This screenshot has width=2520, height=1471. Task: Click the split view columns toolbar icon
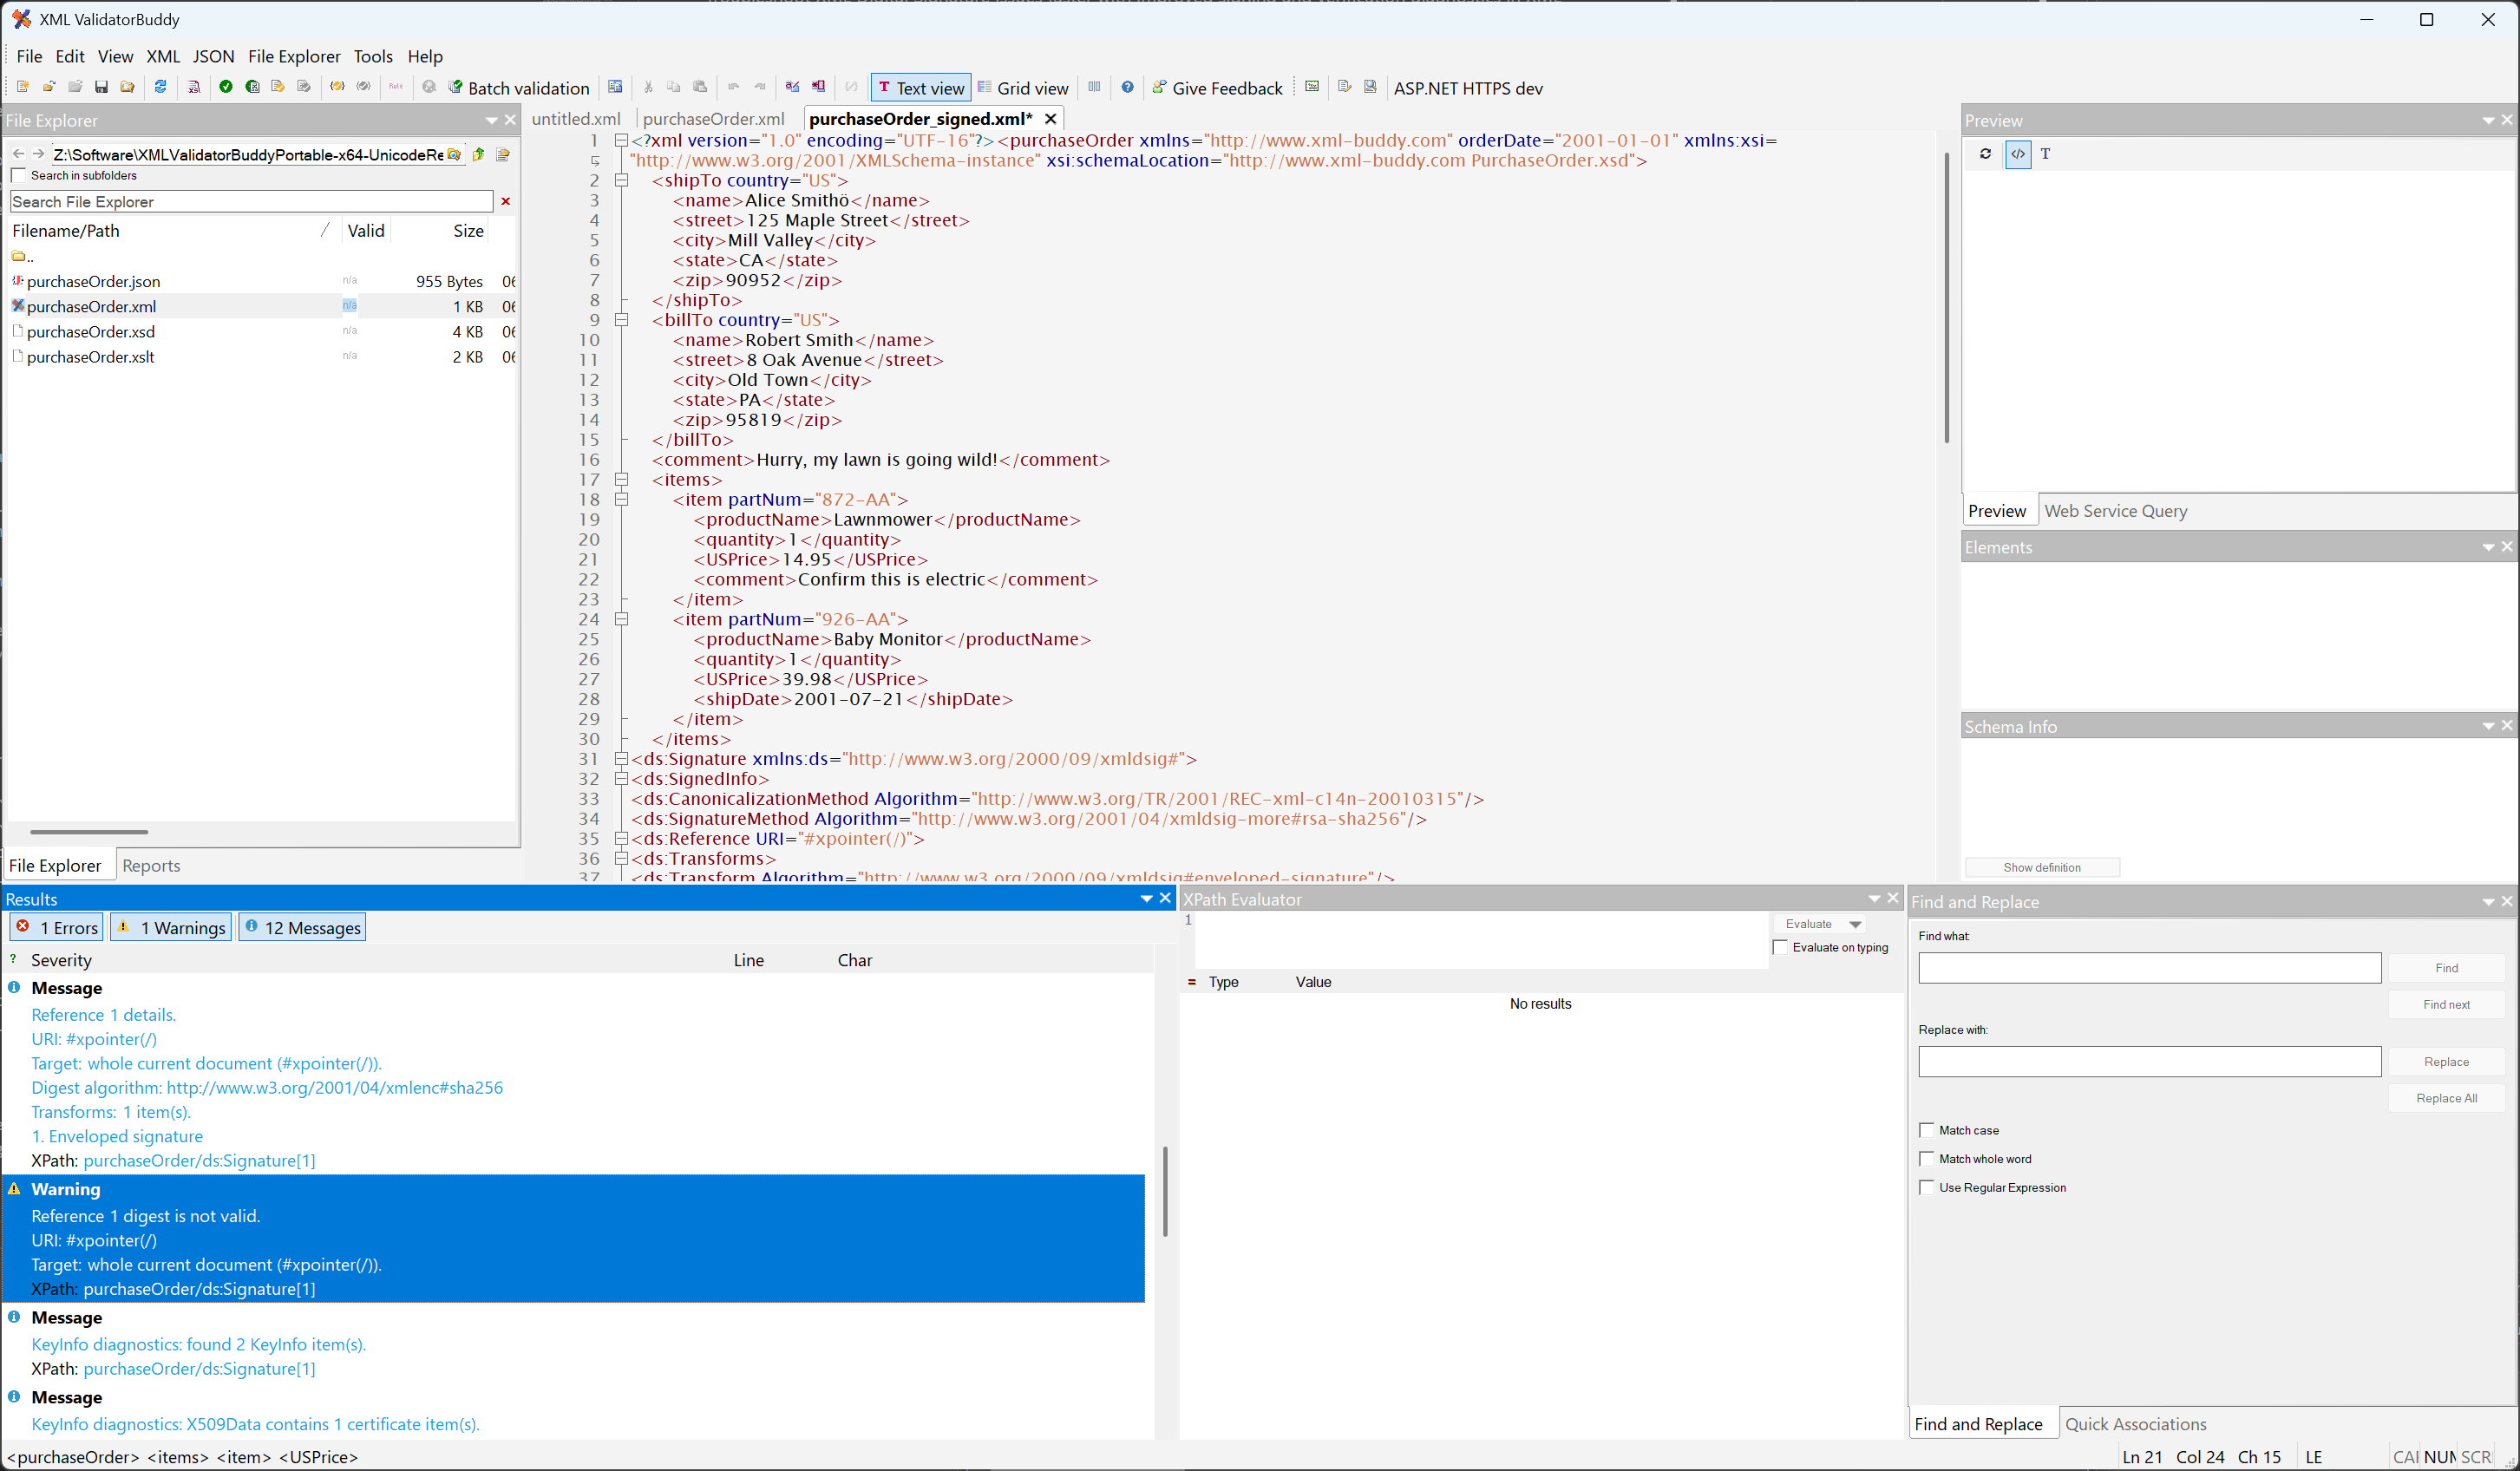point(1094,87)
